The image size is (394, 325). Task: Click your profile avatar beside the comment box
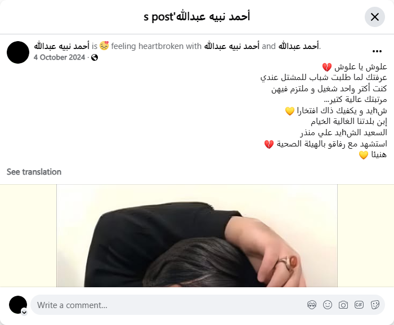click(x=18, y=305)
